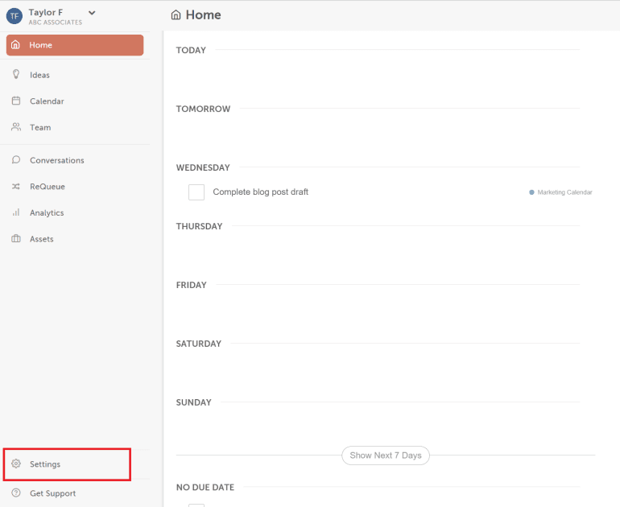Click the Calendar icon in sidebar

(x=16, y=101)
